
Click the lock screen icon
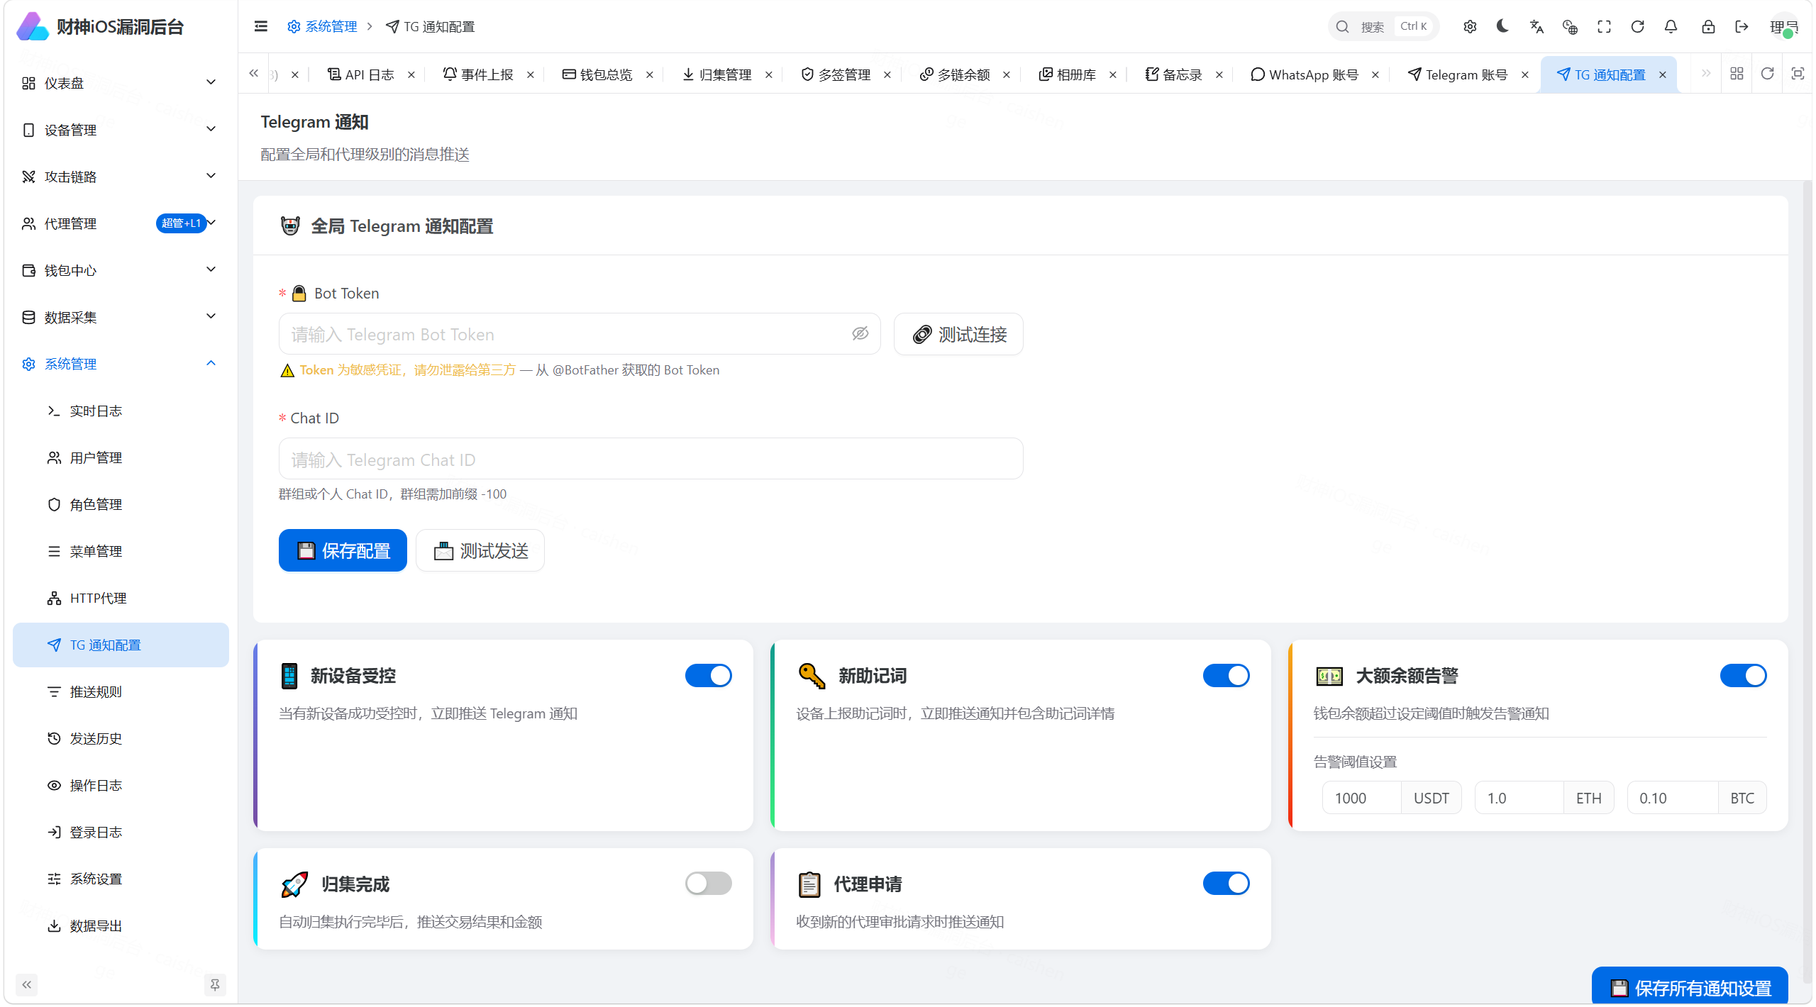point(1708,27)
